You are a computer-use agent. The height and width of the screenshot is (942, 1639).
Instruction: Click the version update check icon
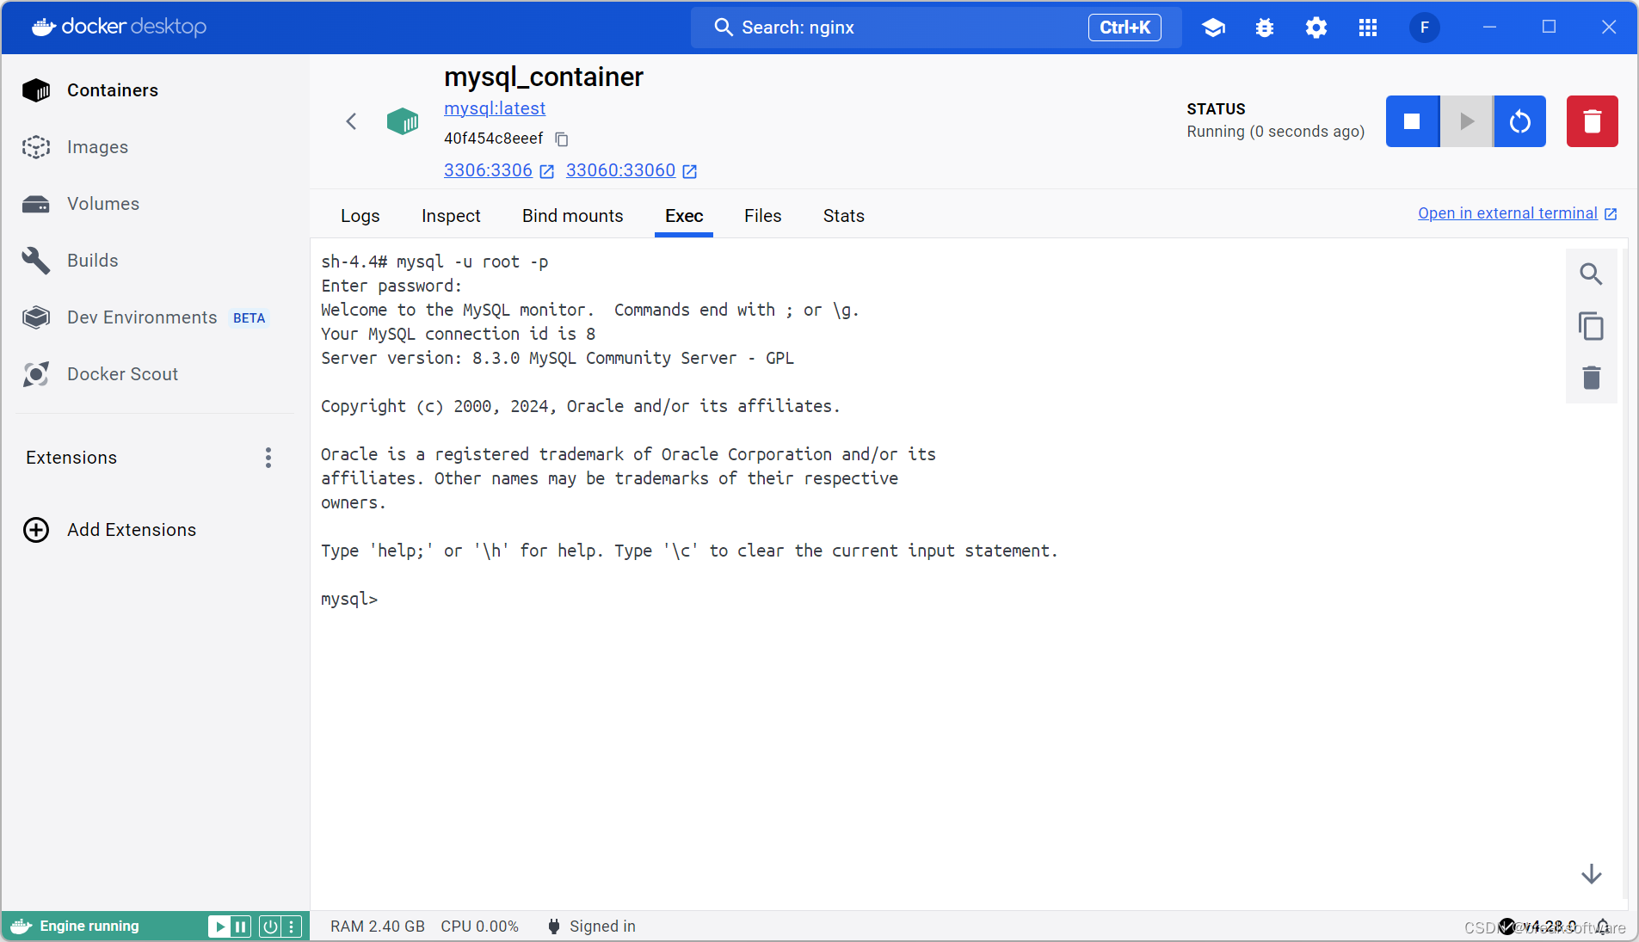(x=1507, y=927)
